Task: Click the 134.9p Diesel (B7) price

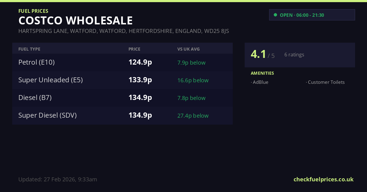Action: pyautogui.click(x=140, y=98)
